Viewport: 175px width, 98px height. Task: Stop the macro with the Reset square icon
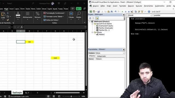tap(129, 11)
